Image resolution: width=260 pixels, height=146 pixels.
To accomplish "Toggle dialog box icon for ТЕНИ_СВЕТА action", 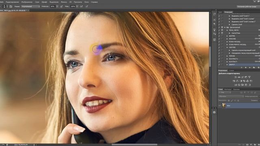I will click(222, 30).
